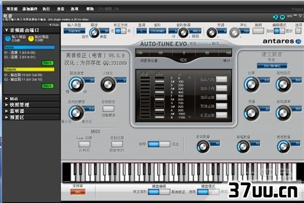Select input '01 - 连接 1 (kX In 00)'
Screen dimensions: 304x203
[x=20, y=52]
